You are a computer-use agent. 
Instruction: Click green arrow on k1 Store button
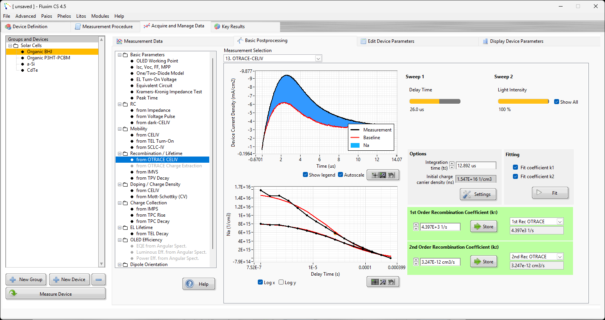tap(477, 226)
